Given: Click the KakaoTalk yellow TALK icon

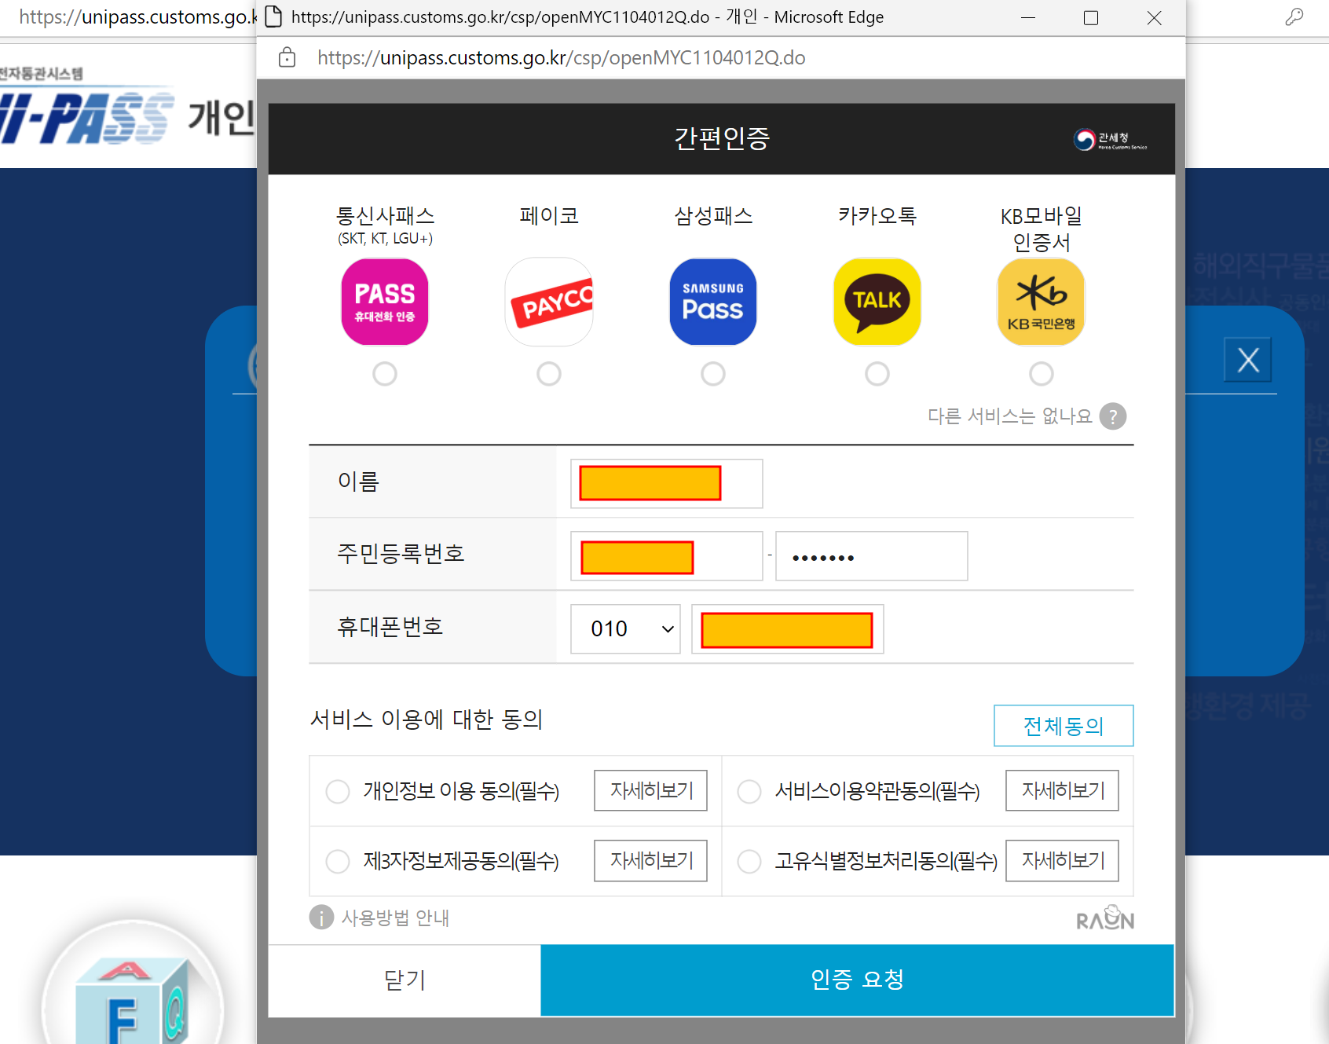Looking at the screenshot, I should tap(877, 302).
